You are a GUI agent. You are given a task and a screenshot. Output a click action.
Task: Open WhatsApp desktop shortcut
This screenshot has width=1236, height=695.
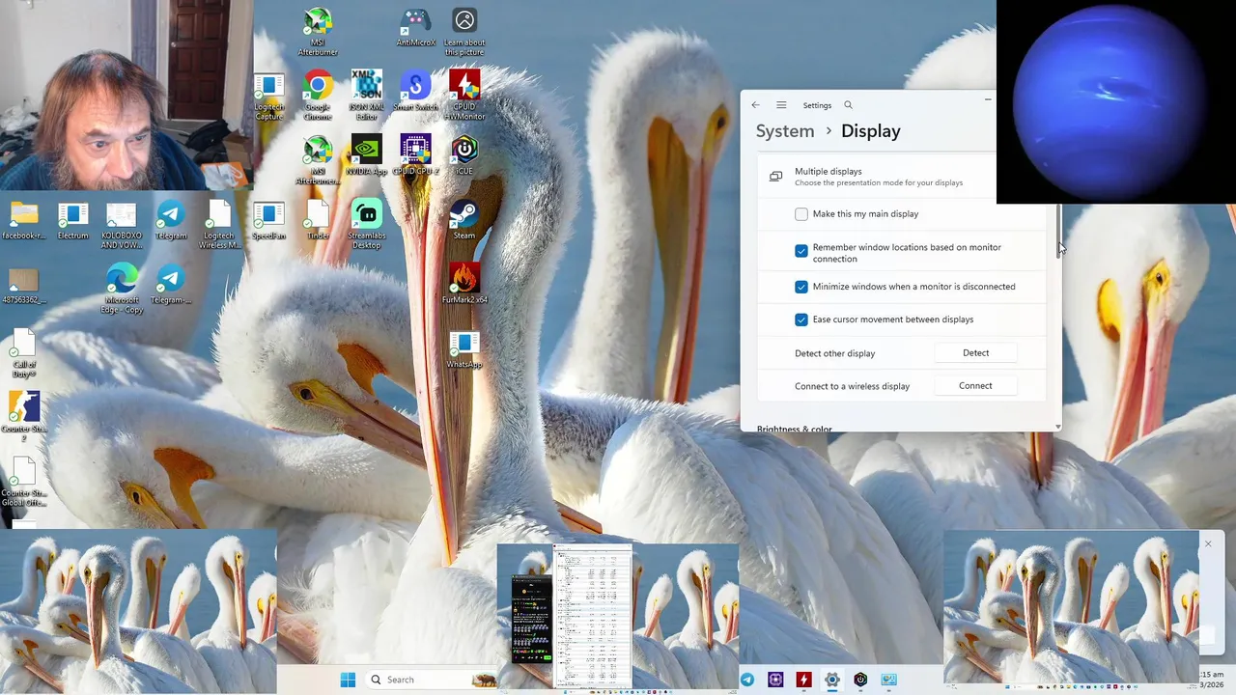(464, 348)
